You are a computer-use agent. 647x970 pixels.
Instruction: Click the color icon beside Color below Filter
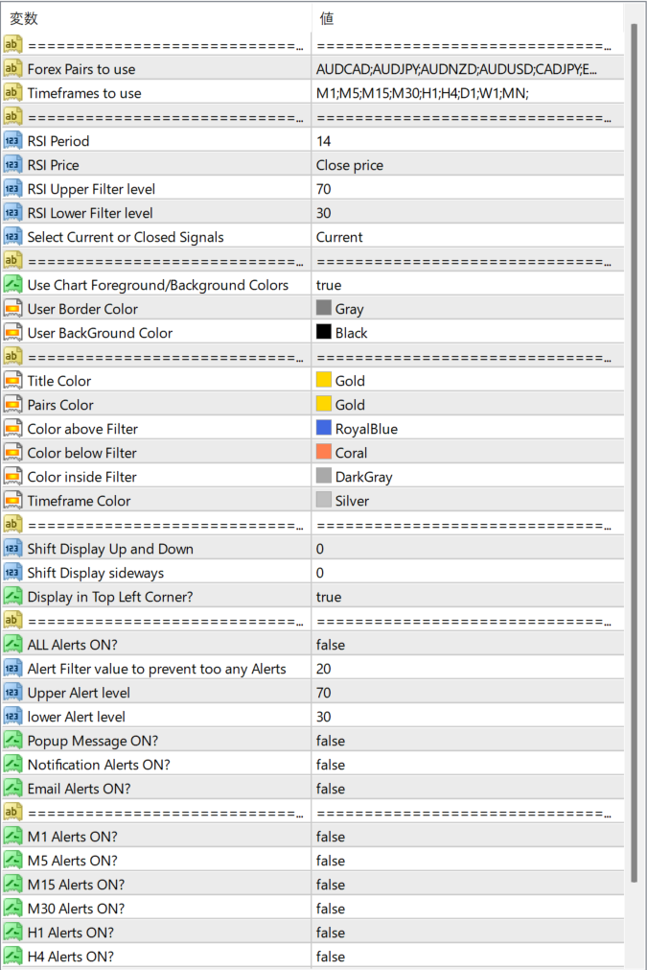click(x=12, y=453)
